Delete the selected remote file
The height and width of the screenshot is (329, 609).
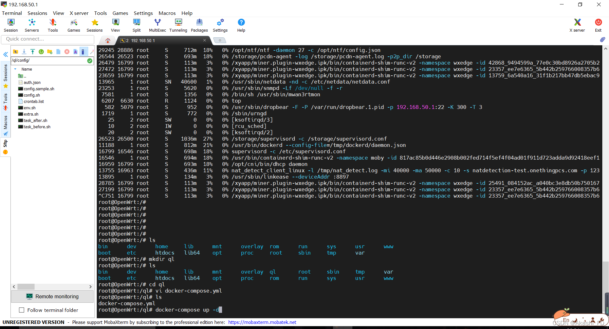coord(67,52)
